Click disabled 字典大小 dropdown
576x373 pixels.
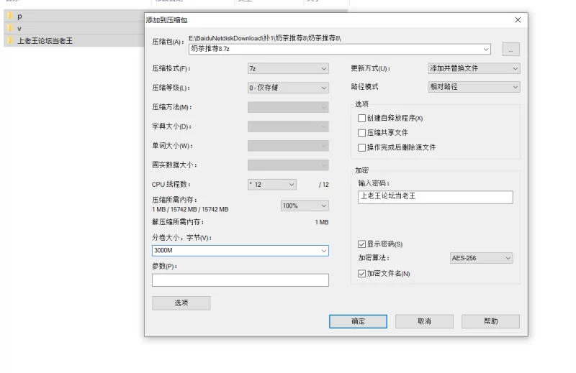pos(288,126)
